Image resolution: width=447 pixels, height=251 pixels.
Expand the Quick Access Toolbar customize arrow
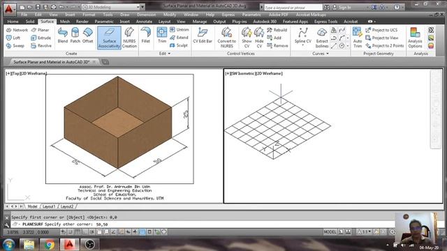coord(142,7)
